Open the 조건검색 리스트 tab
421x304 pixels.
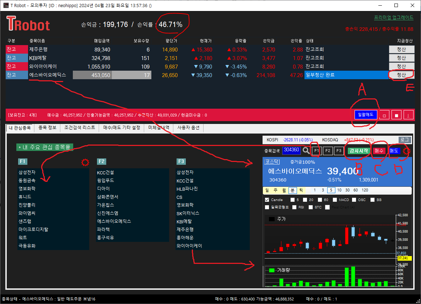pos(80,128)
